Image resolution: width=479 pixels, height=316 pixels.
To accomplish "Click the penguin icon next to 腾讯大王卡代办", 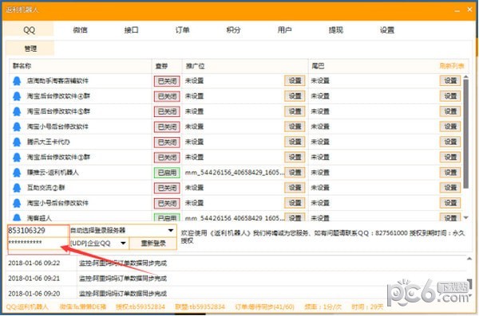I will click(17, 142).
